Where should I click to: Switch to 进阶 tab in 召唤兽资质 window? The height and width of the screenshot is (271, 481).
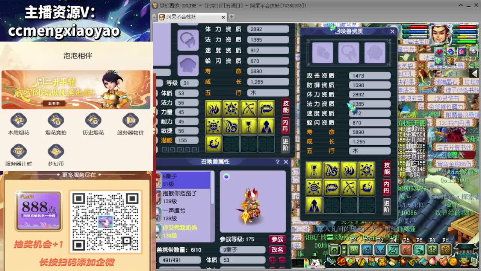[387, 206]
